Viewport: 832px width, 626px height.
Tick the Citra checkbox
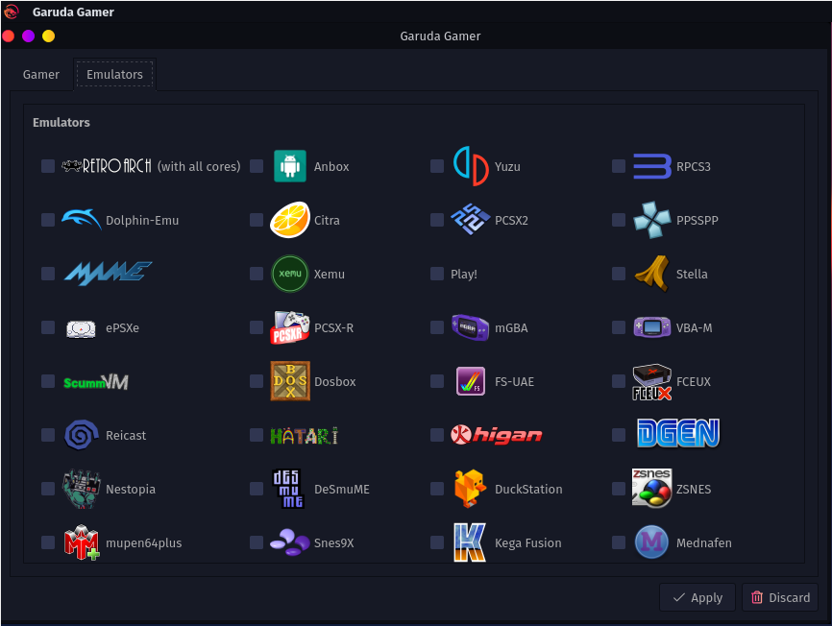257,220
